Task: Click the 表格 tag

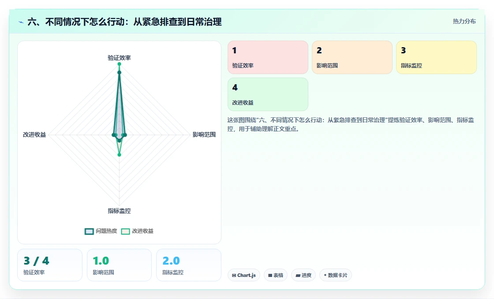Action: [275, 275]
